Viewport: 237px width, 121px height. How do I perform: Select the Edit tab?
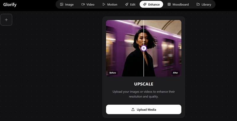click(130, 4)
